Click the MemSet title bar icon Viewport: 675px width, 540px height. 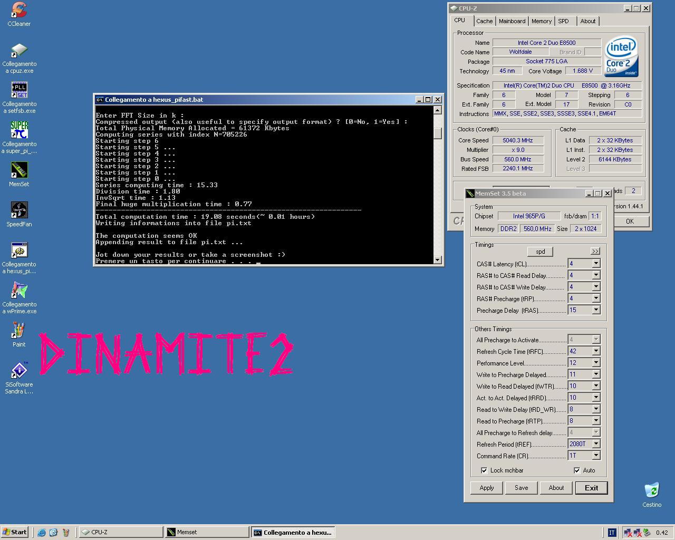click(x=470, y=194)
